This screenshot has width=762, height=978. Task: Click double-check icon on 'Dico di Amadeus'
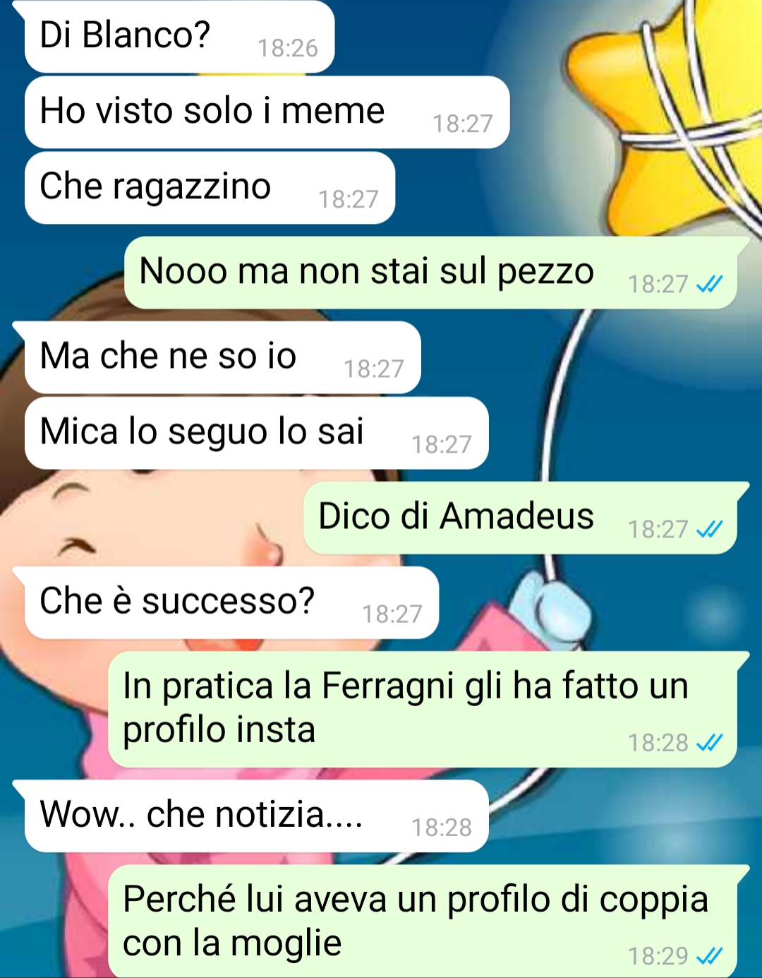click(x=709, y=529)
